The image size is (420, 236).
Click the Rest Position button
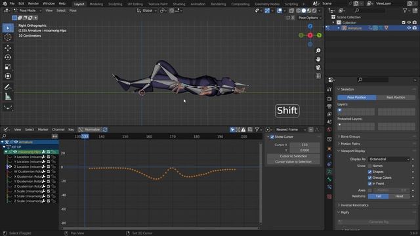(x=396, y=98)
